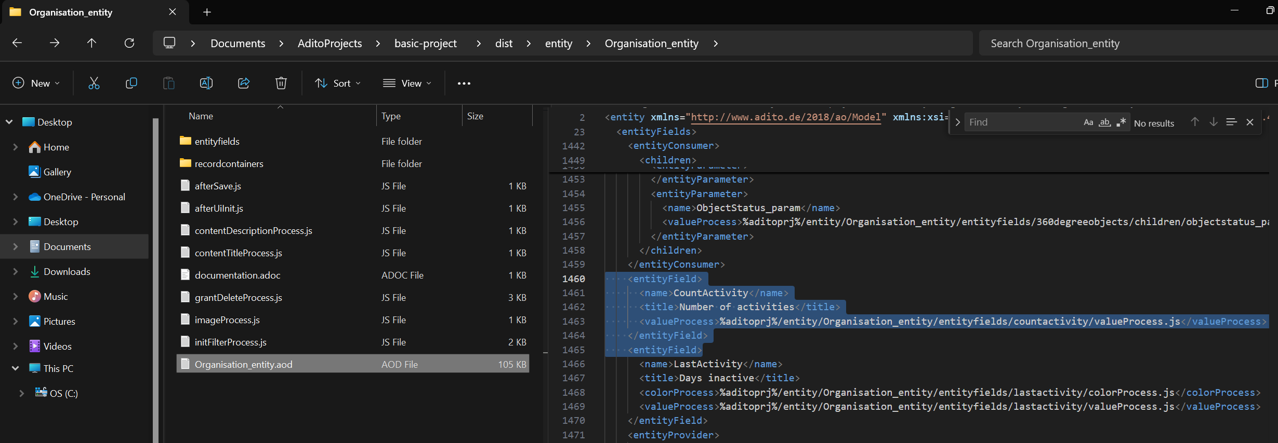
Task: Open the View dropdown menu
Action: point(407,83)
